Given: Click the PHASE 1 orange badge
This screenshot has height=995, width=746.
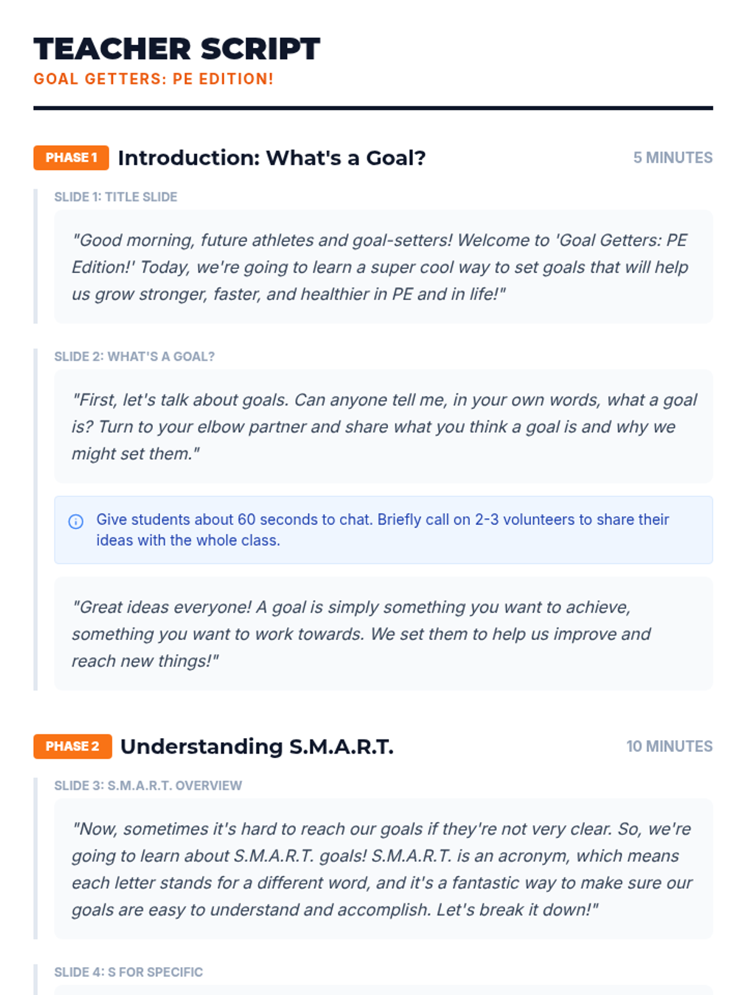Looking at the screenshot, I should point(71,158).
